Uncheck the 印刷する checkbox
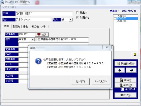This screenshot has width=141, height=106. [77, 18]
